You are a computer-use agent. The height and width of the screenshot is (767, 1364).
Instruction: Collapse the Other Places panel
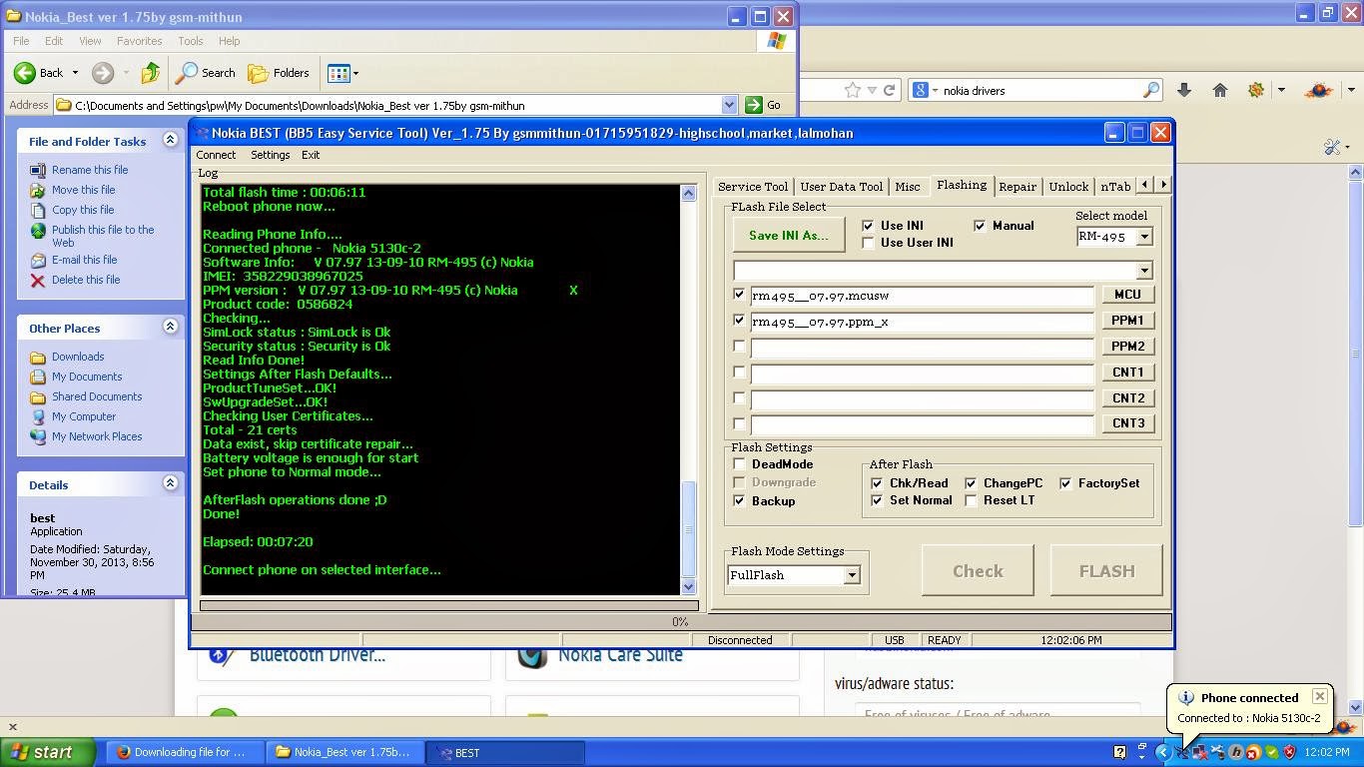coord(170,328)
